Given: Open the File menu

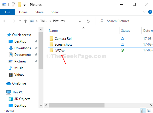Looking at the screenshot, I should click(7, 12).
